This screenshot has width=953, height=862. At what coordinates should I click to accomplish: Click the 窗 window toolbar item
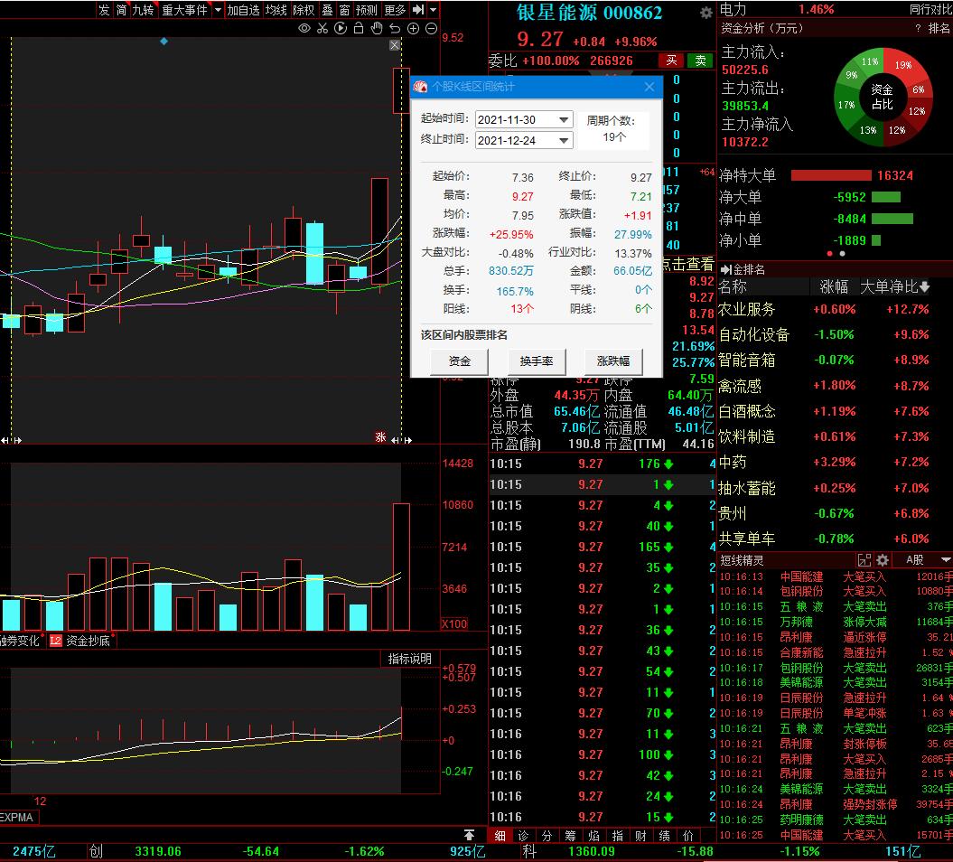344,10
